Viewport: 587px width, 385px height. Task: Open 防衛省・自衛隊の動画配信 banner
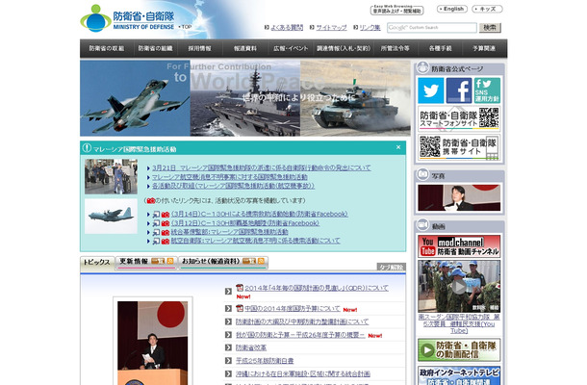[x=459, y=349]
